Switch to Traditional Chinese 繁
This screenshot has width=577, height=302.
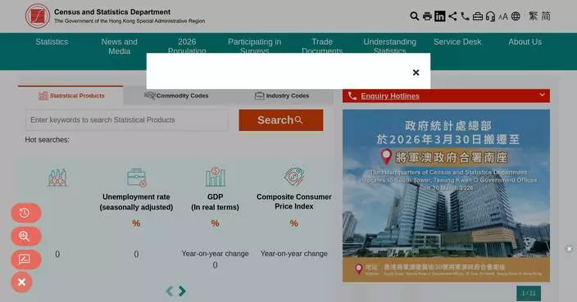[x=534, y=16]
